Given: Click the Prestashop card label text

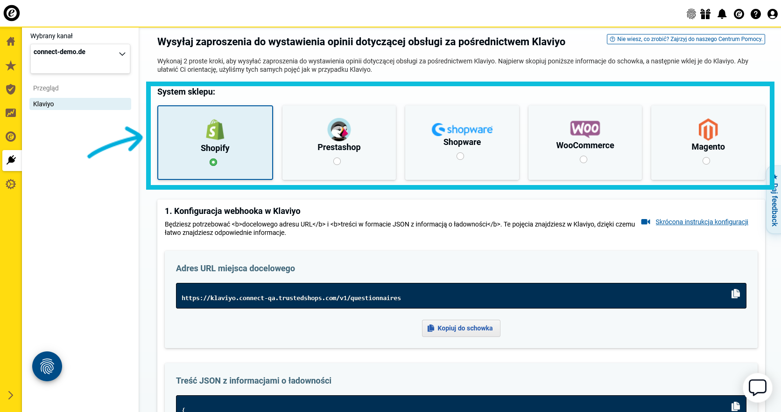Looking at the screenshot, I should [339, 147].
